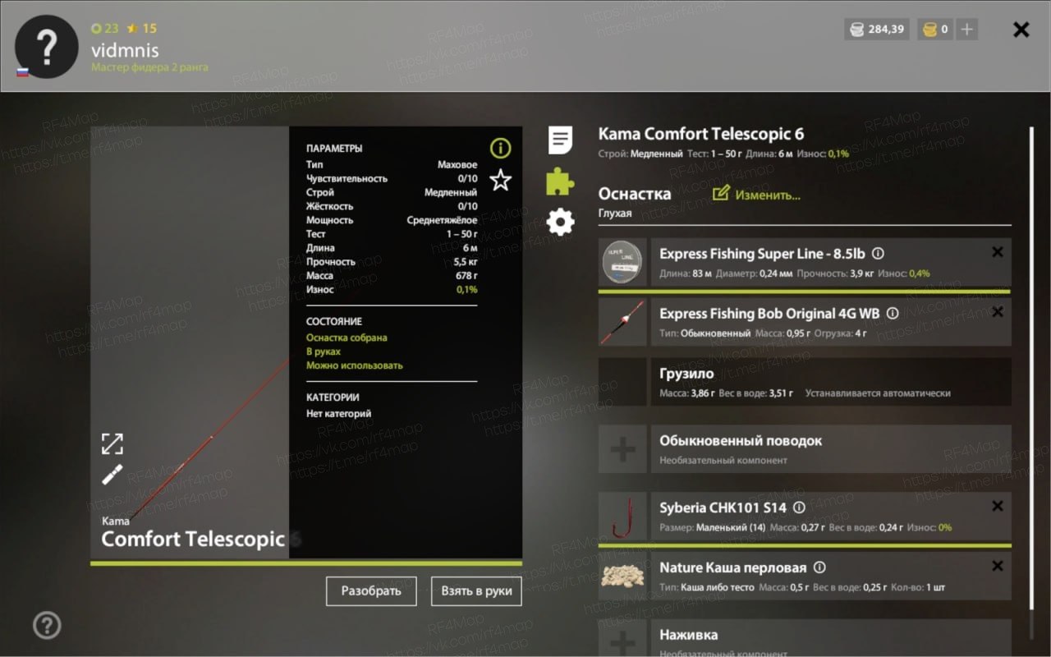Remove the Syberia CHK101 S14 hook
1051x657 pixels.
[x=998, y=506]
